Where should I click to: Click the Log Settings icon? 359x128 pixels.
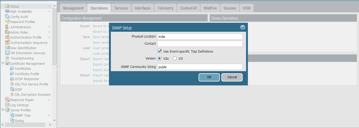point(7,105)
